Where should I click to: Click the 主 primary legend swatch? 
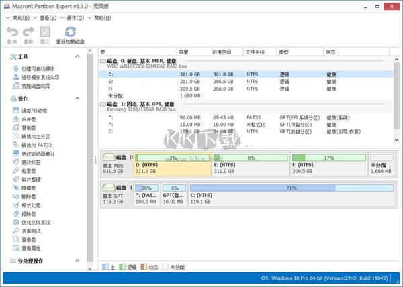pyautogui.click(x=105, y=267)
